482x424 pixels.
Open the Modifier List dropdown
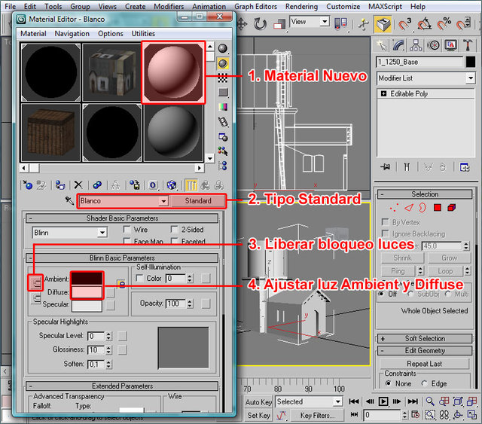point(470,78)
